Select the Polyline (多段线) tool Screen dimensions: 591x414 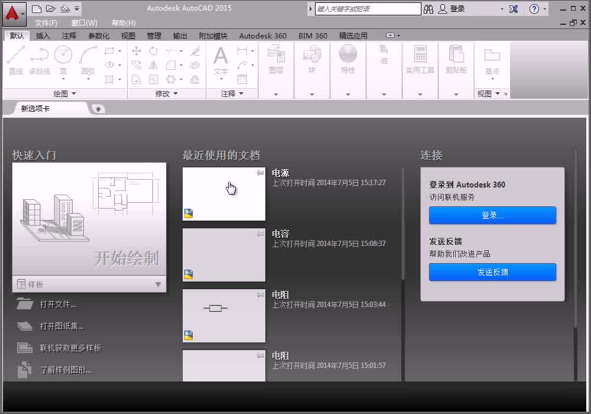[40, 60]
